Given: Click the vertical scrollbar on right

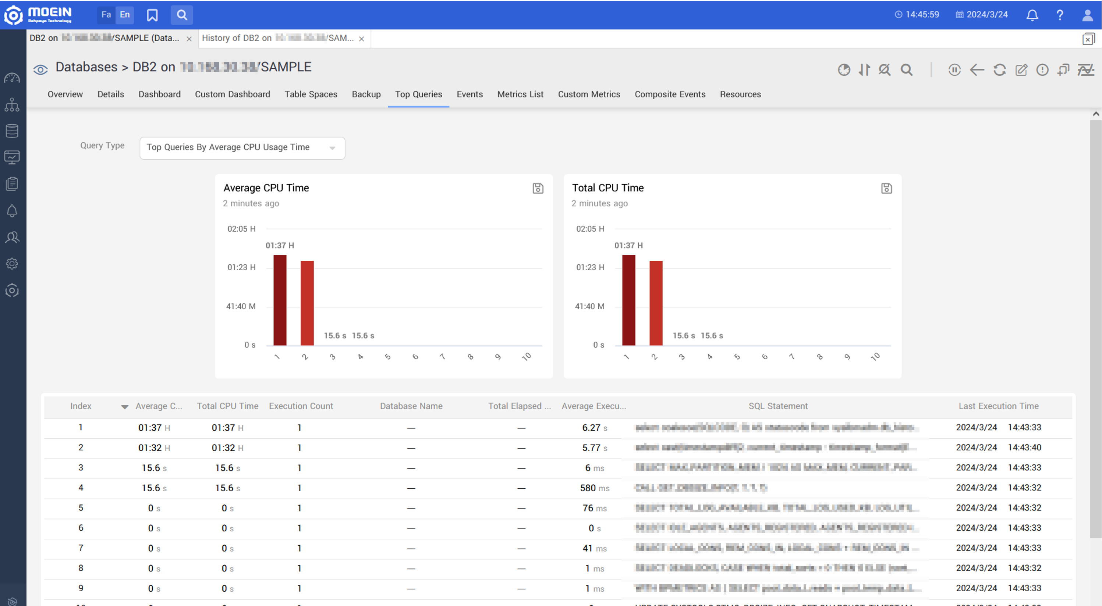Looking at the screenshot, I should point(1096,329).
